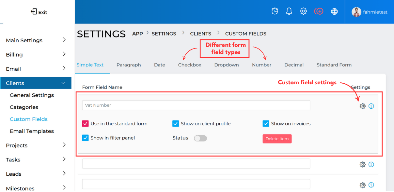This screenshot has height=192, width=394.
Task: Switch to the Checkbox tab
Action: [x=190, y=65]
